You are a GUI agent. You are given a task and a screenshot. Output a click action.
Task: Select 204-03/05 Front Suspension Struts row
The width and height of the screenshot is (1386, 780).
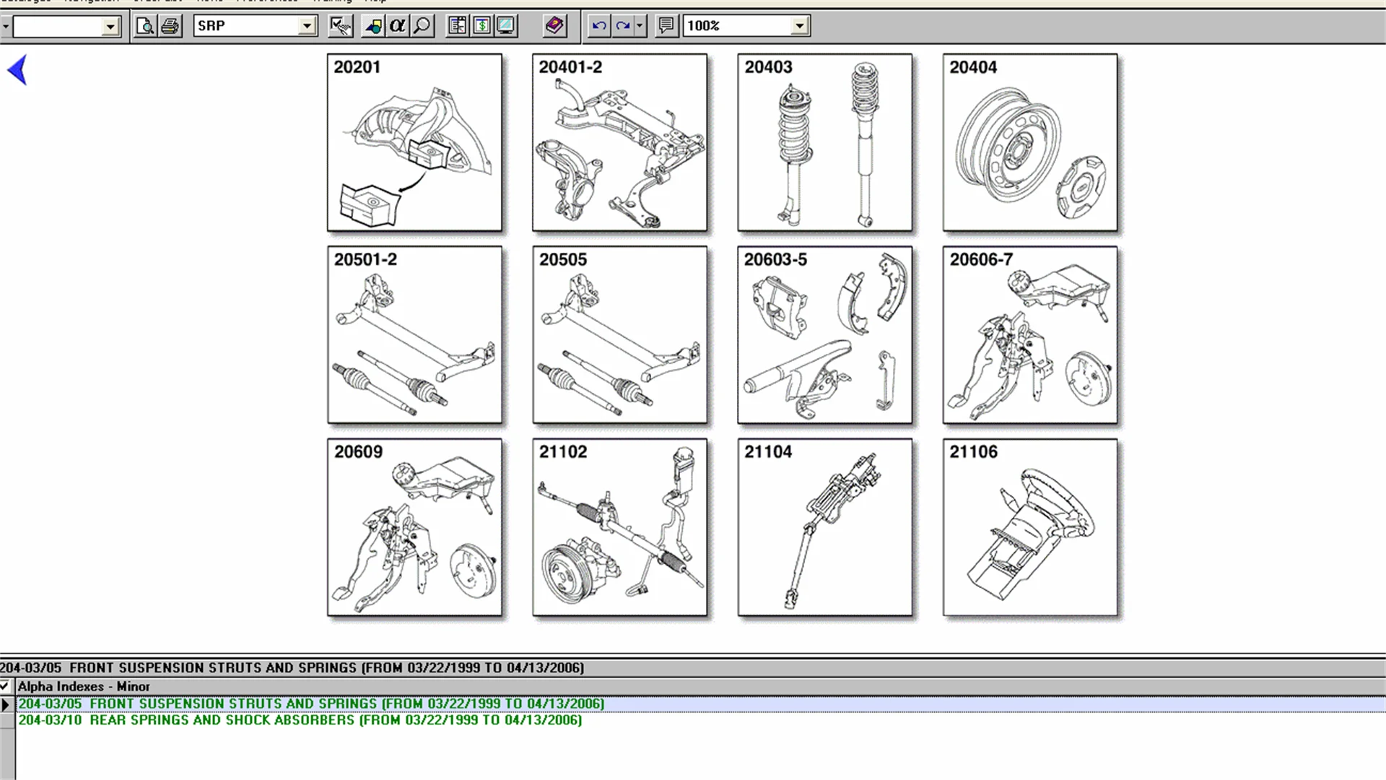click(310, 703)
